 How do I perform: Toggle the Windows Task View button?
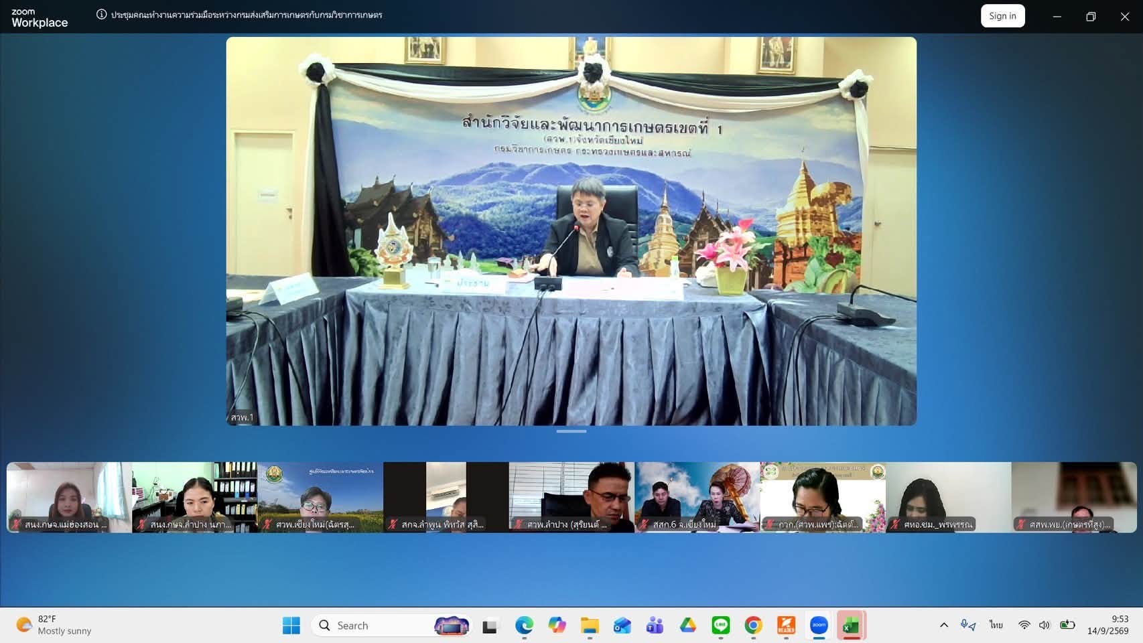click(x=490, y=626)
